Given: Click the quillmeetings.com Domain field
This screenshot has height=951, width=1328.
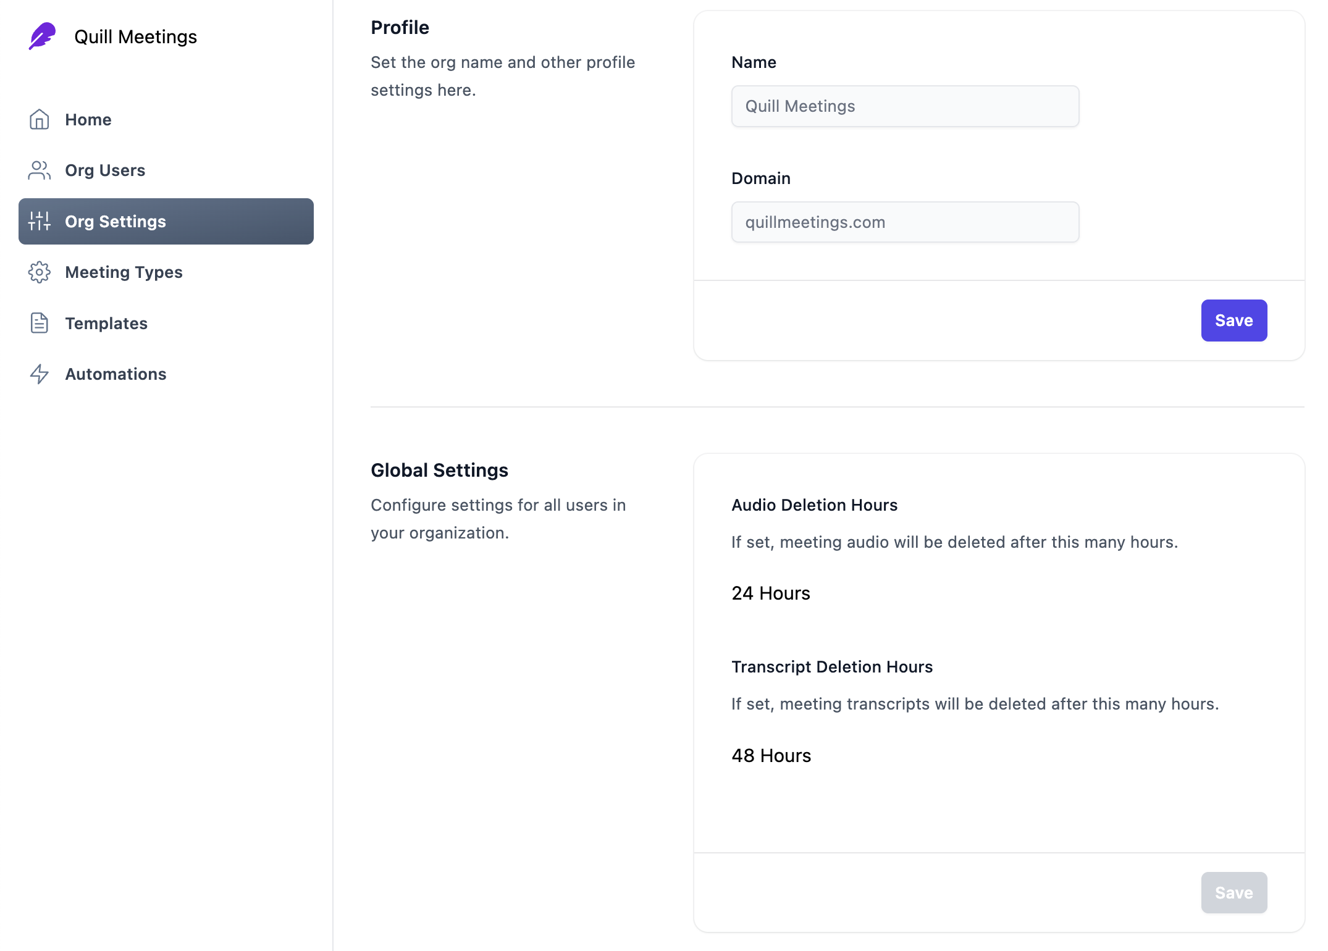Looking at the screenshot, I should click(x=904, y=222).
